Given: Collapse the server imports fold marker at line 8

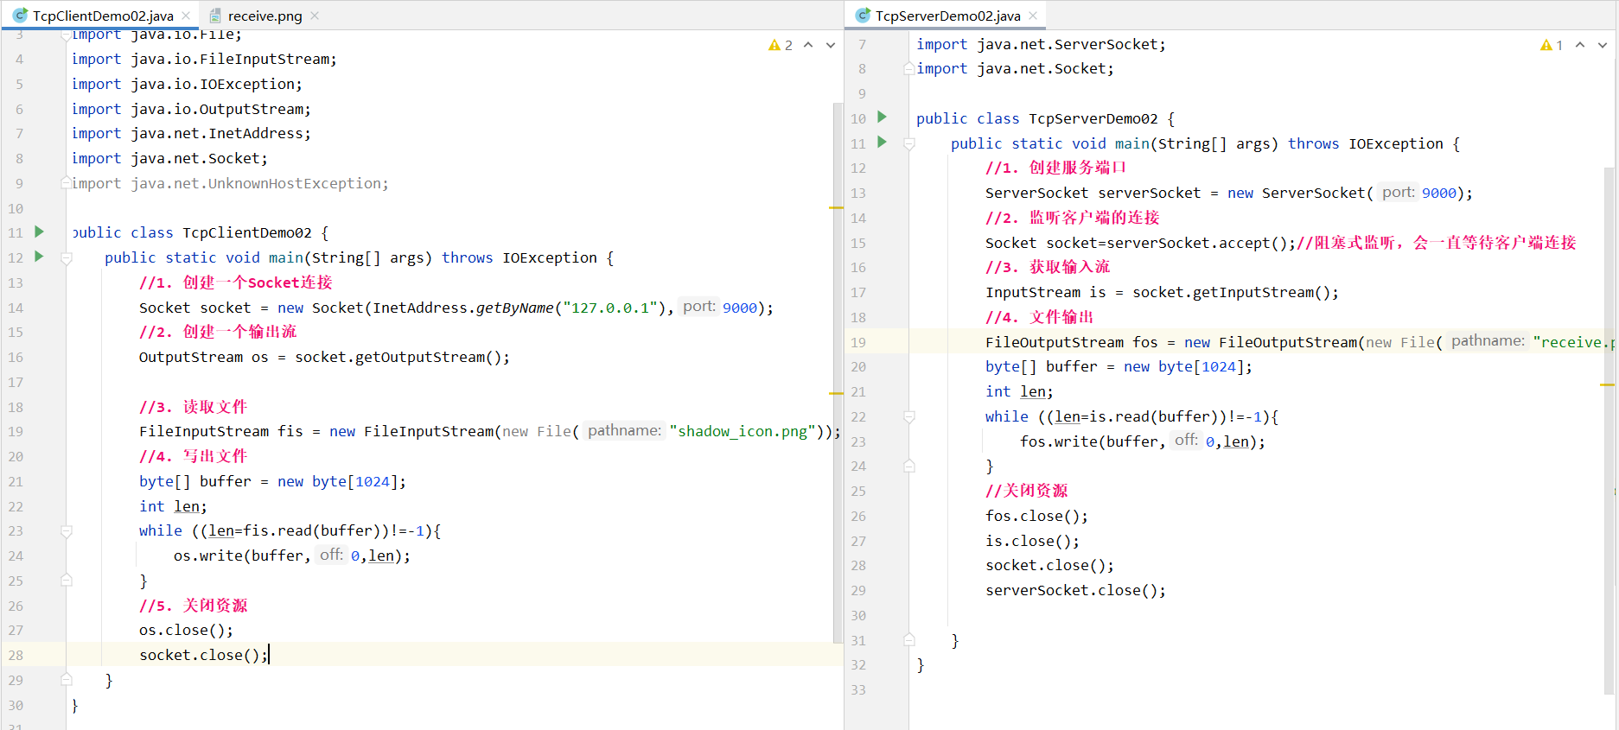Looking at the screenshot, I should pos(909,69).
